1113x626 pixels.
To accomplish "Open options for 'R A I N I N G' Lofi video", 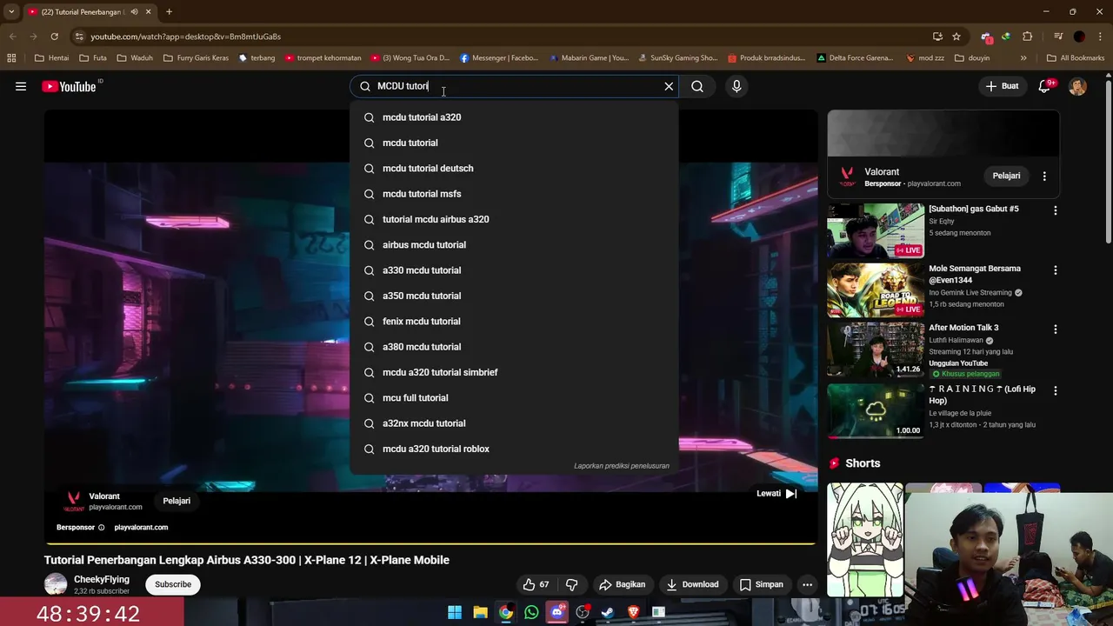I will coord(1056,391).
